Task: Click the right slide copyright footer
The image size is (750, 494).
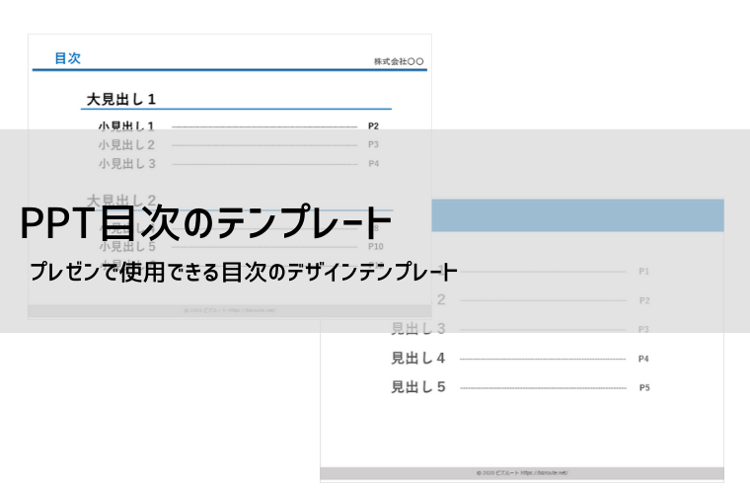Action: point(522,473)
